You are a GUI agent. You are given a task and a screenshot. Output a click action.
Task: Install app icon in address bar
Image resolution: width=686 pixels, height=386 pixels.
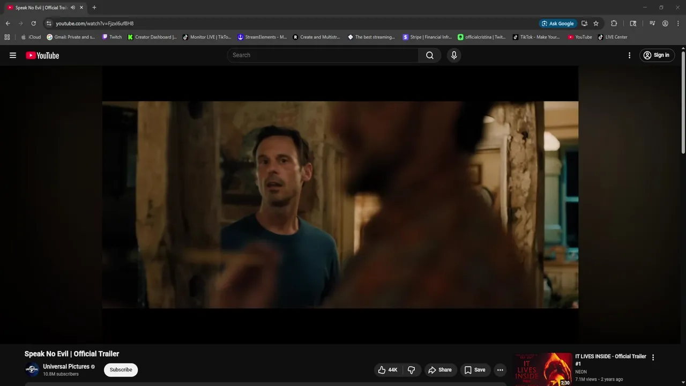click(x=584, y=24)
